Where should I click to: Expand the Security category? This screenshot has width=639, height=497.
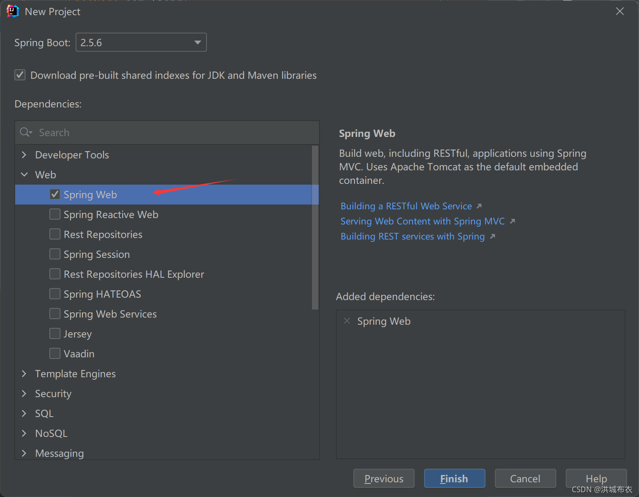[x=24, y=394]
